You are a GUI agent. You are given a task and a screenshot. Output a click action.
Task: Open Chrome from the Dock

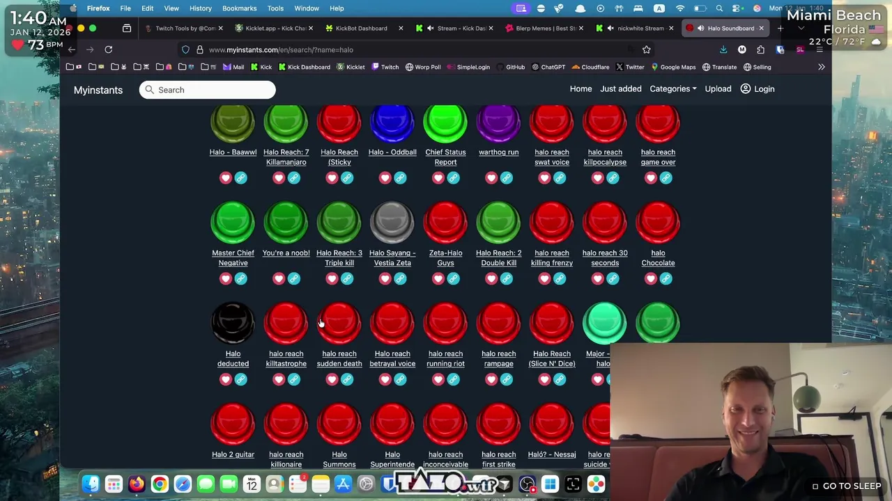(160, 484)
